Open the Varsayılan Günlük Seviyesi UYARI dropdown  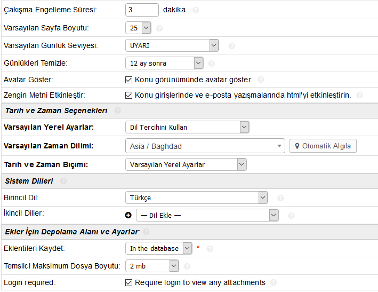coord(172,46)
